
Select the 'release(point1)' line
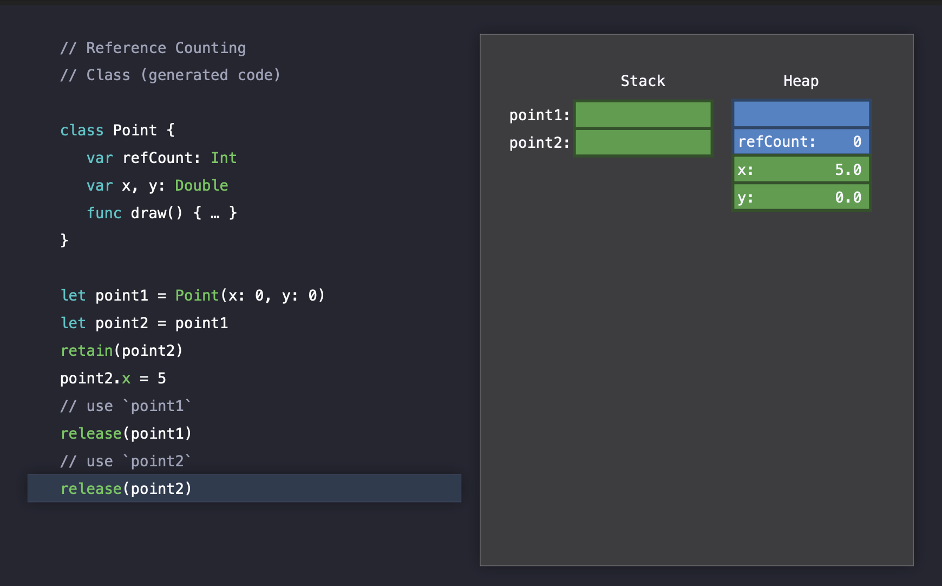click(126, 434)
